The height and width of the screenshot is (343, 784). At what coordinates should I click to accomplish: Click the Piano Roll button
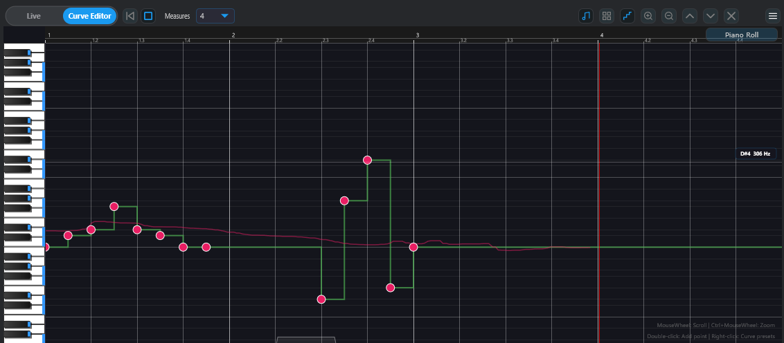click(742, 35)
